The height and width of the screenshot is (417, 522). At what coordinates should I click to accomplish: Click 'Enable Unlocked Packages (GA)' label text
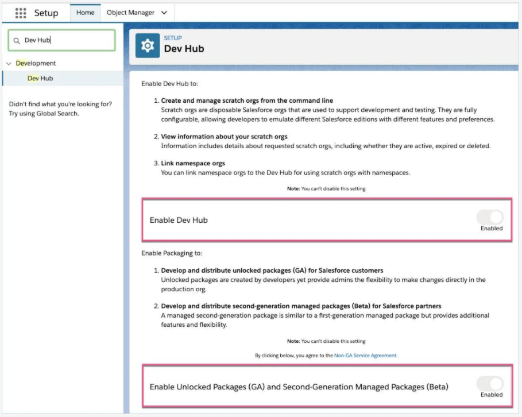coord(299,387)
